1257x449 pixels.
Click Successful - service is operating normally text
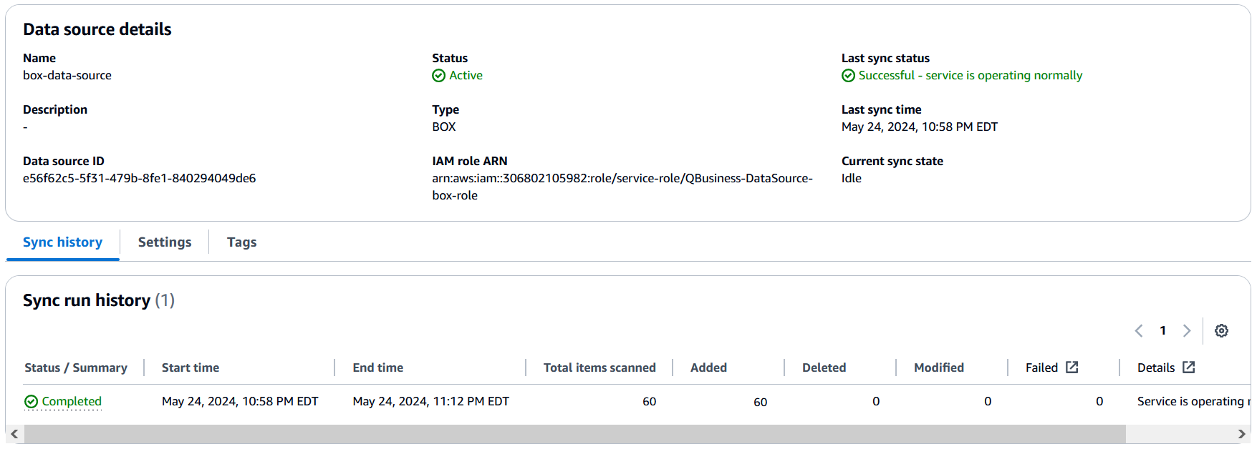[971, 76]
